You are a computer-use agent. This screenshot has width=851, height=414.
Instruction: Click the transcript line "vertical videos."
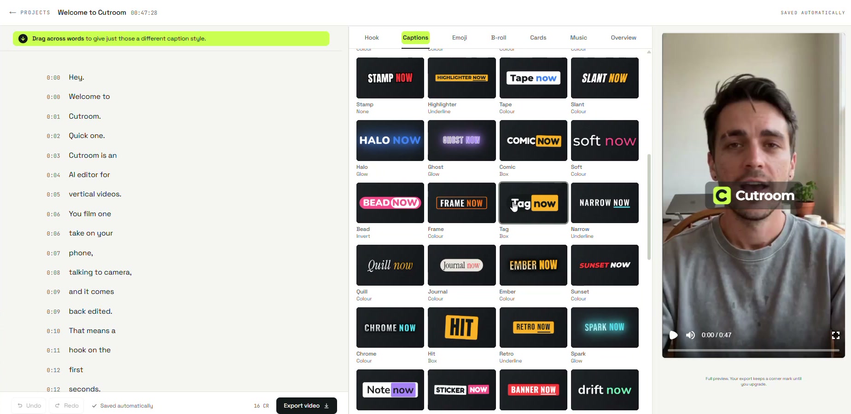[95, 194]
